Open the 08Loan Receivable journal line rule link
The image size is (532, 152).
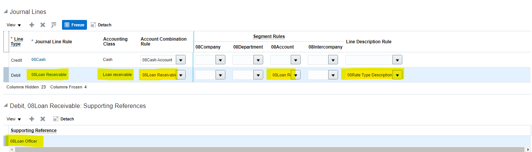(49, 74)
